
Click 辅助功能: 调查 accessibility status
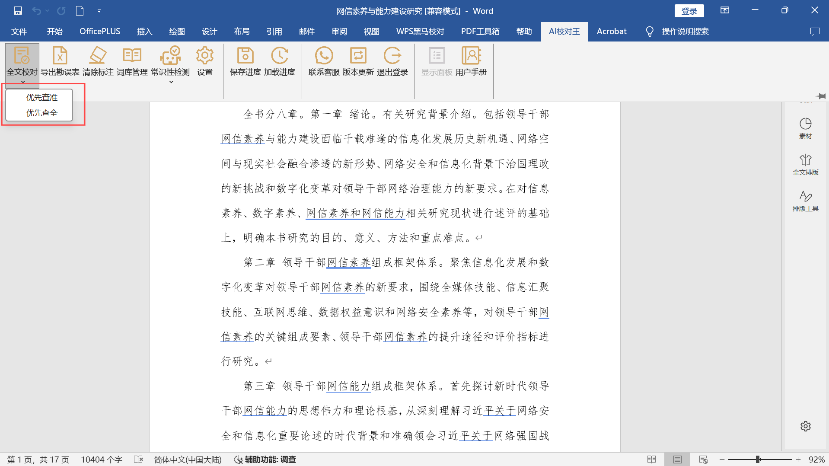tap(265, 460)
